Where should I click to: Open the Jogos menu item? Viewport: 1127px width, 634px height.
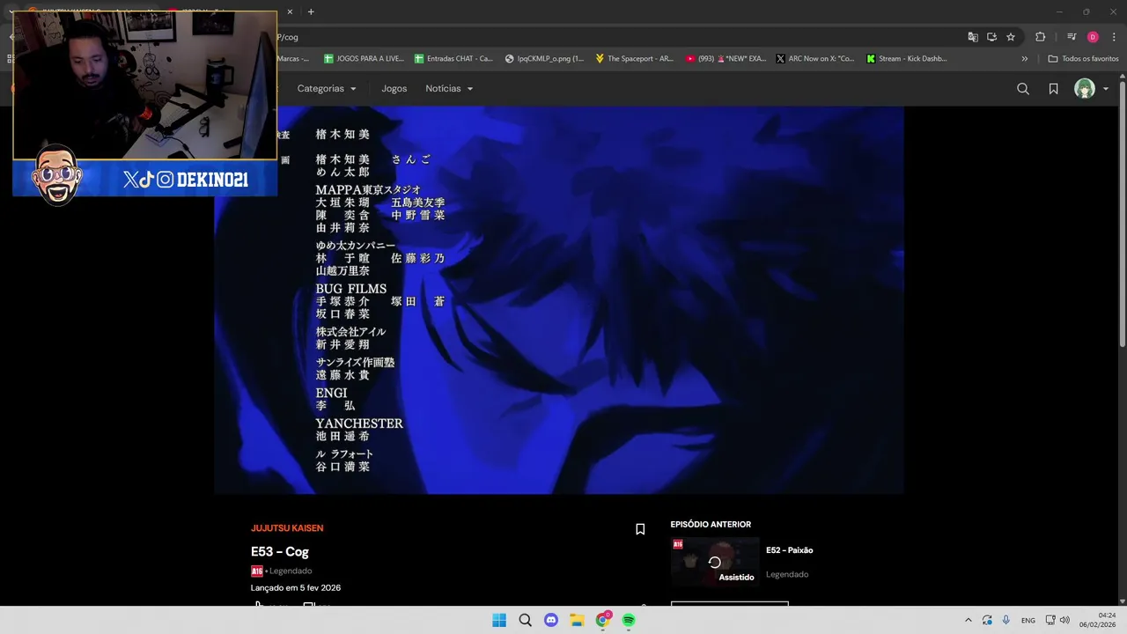pos(394,88)
